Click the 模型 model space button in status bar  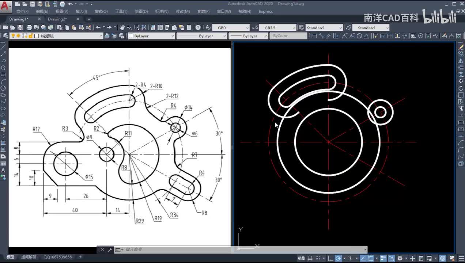[x=302, y=258]
